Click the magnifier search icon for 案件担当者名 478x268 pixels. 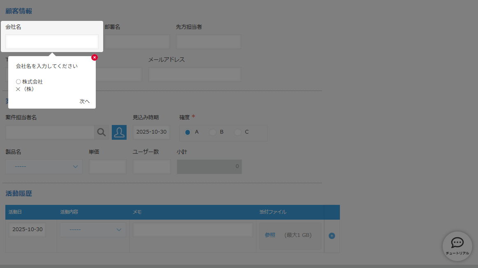coord(102,132)
